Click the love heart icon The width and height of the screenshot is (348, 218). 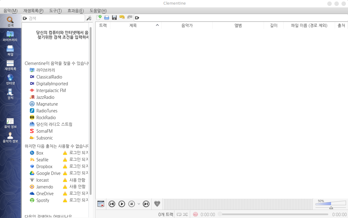(157, 204)
